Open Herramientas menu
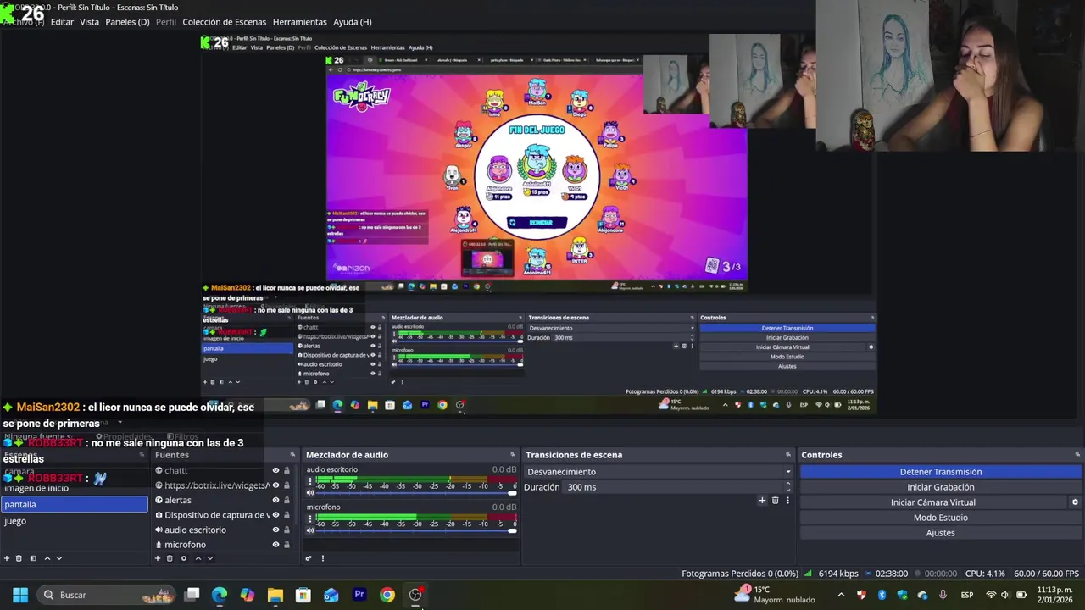 click(299, 22)
